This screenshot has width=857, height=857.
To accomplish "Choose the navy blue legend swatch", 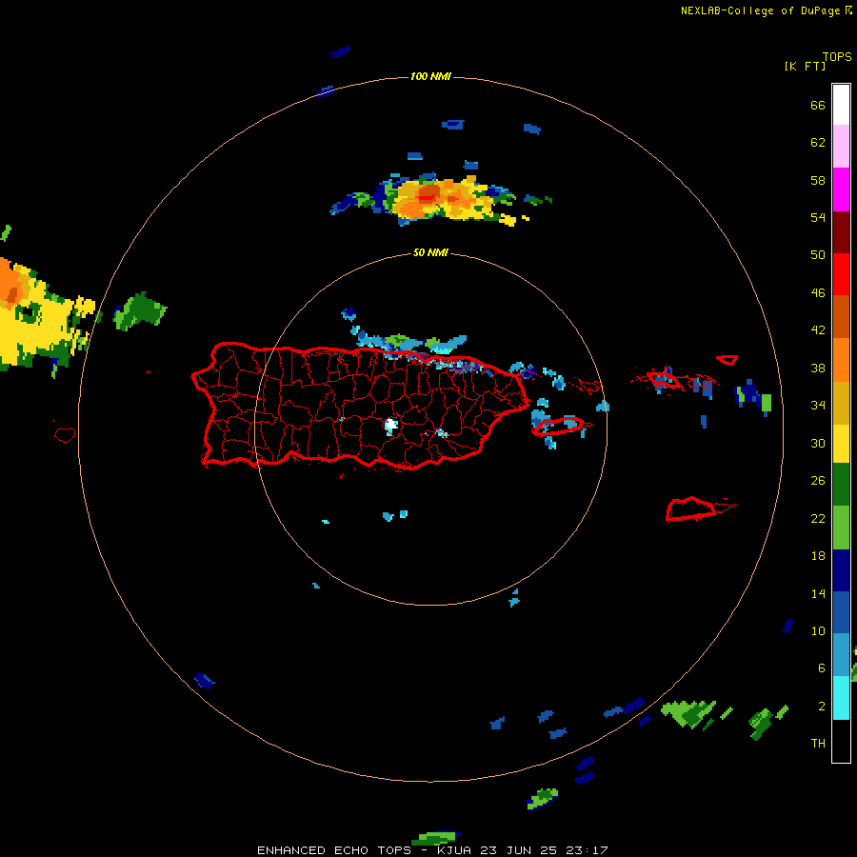I will click(x=841, y=570).
